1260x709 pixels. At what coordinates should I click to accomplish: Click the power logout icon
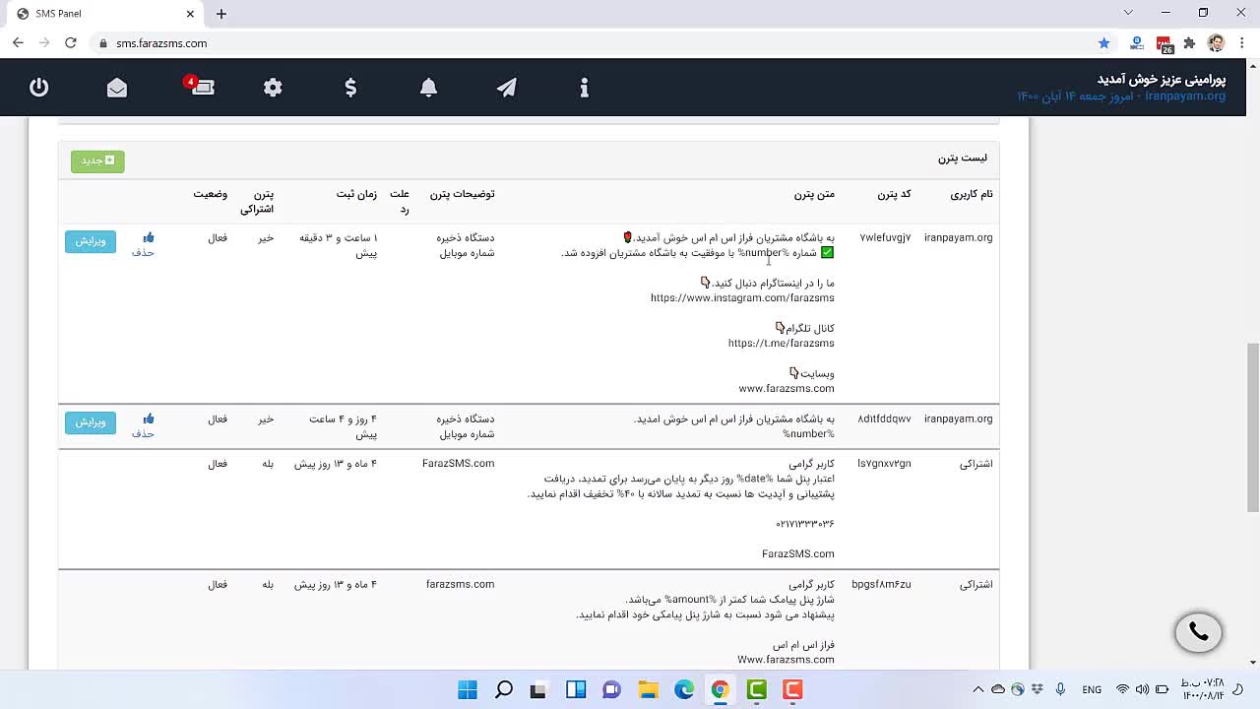click(x=38, y=88)
